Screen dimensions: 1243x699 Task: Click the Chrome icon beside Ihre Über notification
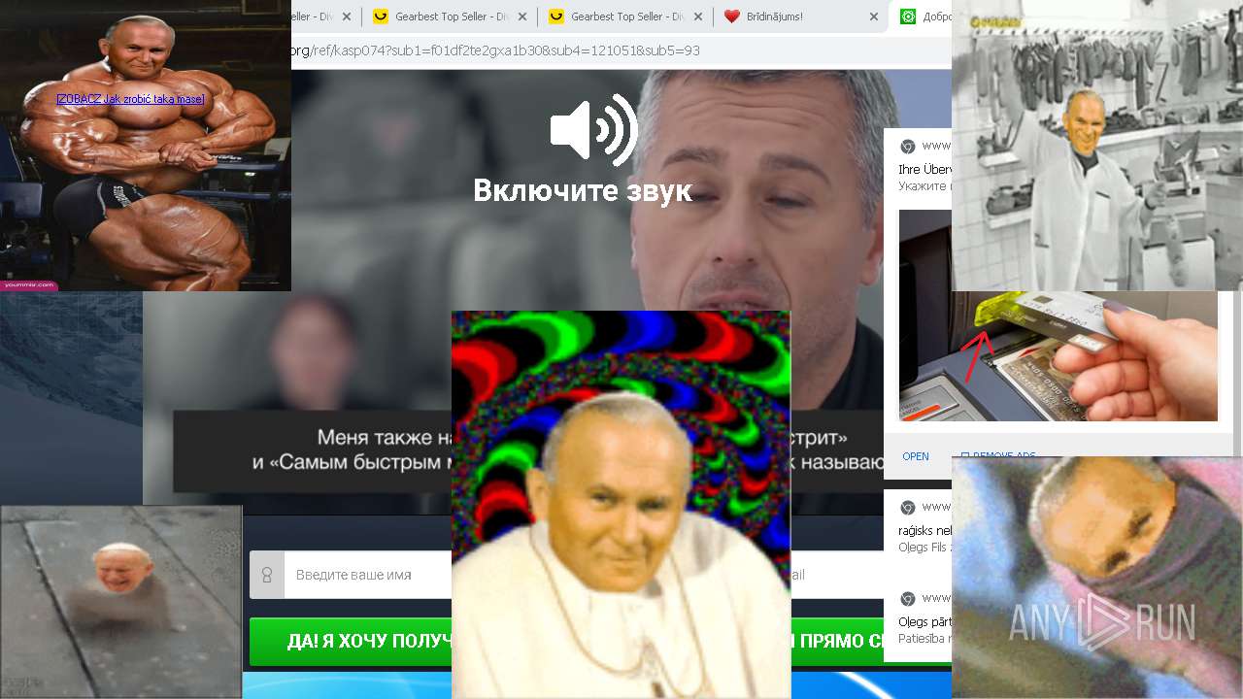(908, 146)
